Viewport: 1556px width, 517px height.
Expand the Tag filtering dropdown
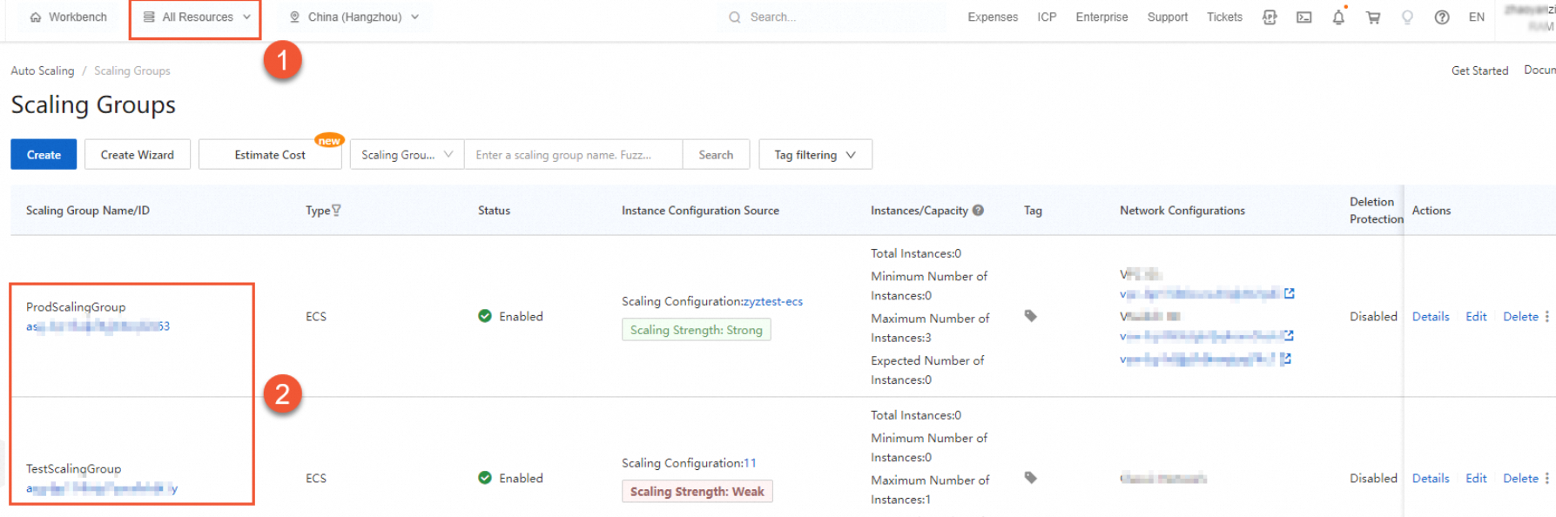[815, 155]
